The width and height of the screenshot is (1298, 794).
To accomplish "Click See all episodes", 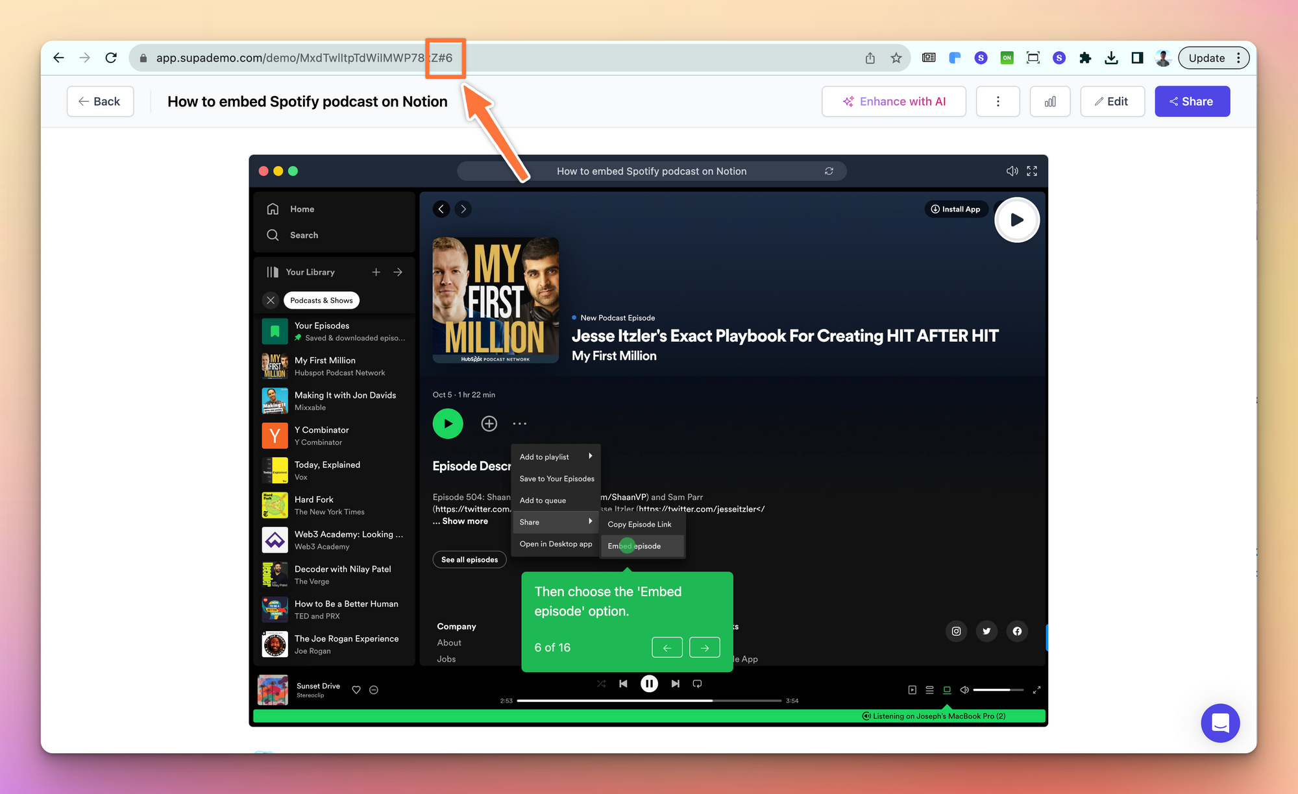I will coord(469,559).
